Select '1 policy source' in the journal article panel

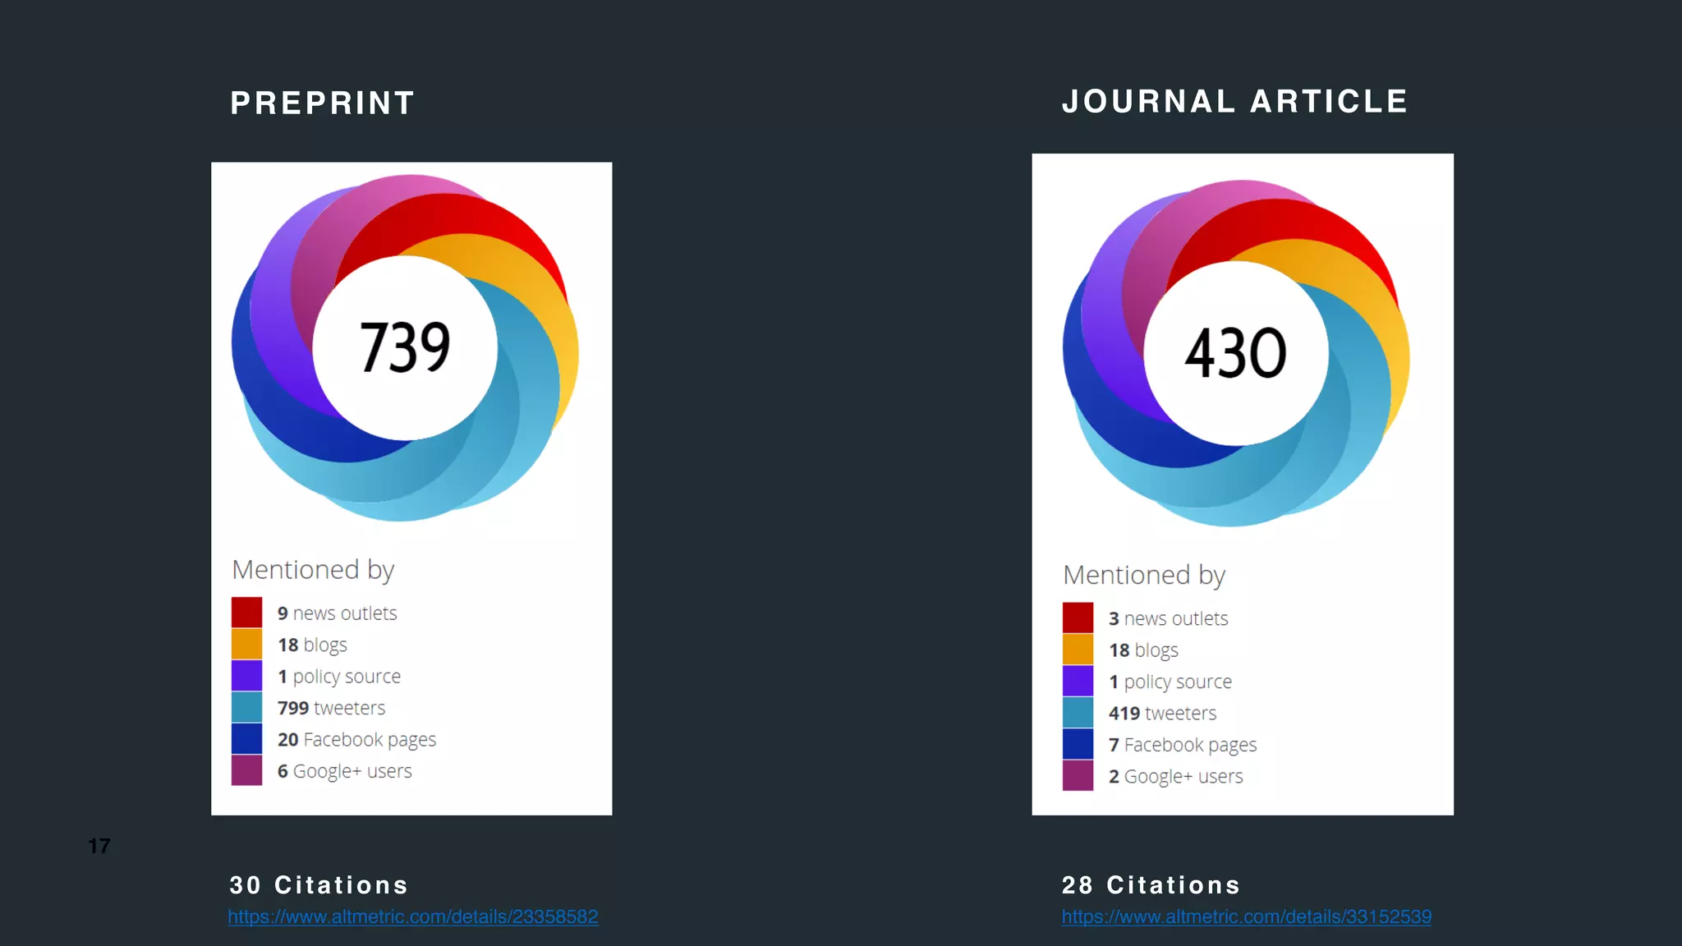click(x=1170, y=682)
